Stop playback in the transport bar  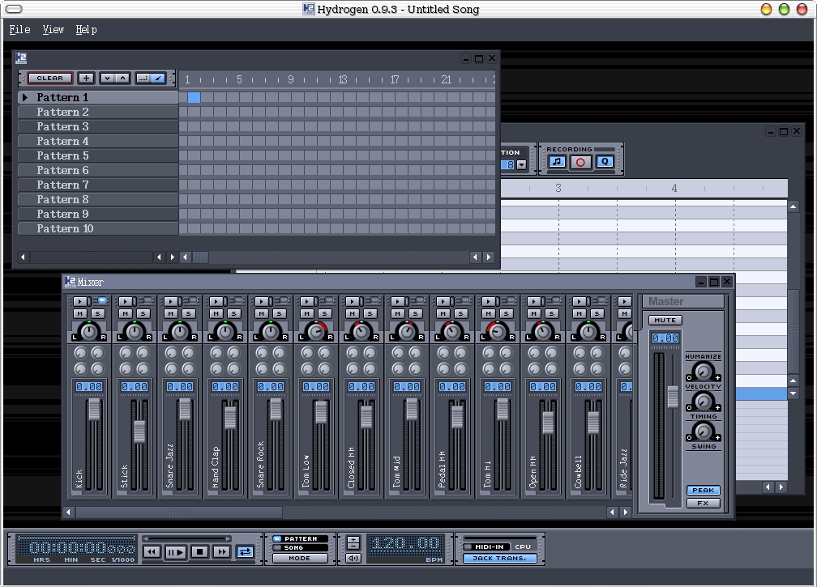click(x=199, y=551)
